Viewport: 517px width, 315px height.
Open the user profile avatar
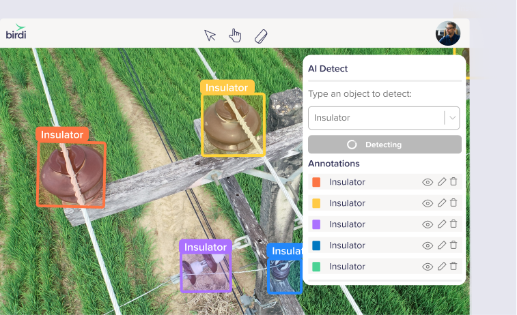pos(448,33)
